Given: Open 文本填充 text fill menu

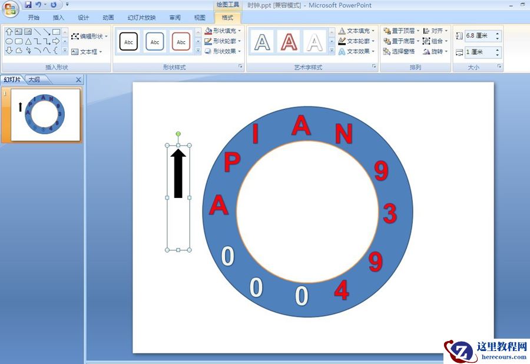Looking at the screenshot, I should [357, 31].
